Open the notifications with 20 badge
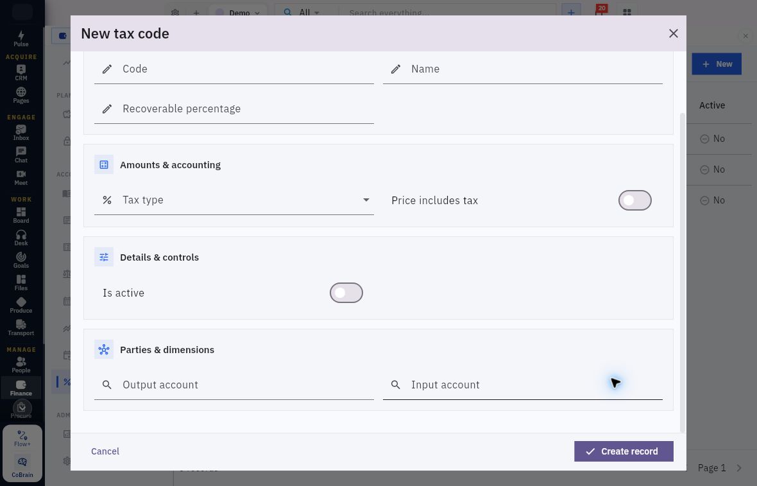Image resolution: width=757 pixels, height=486 pixels. [x=600, y=11]
